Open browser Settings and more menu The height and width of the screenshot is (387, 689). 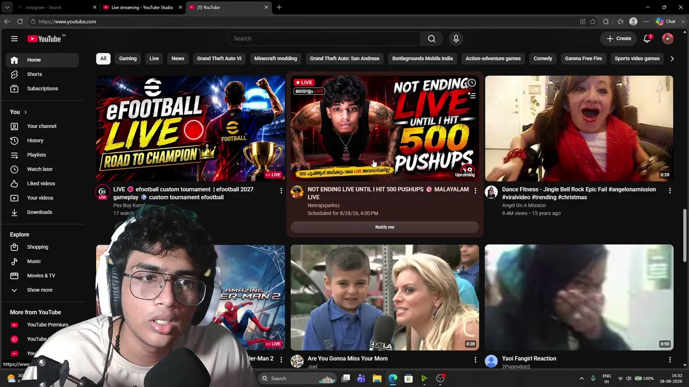646,21
